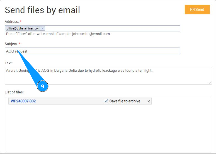Screen dimensions: 216x154
Task: Remove the office@dubaiairlines.com address tag
Action: (42, 28)
